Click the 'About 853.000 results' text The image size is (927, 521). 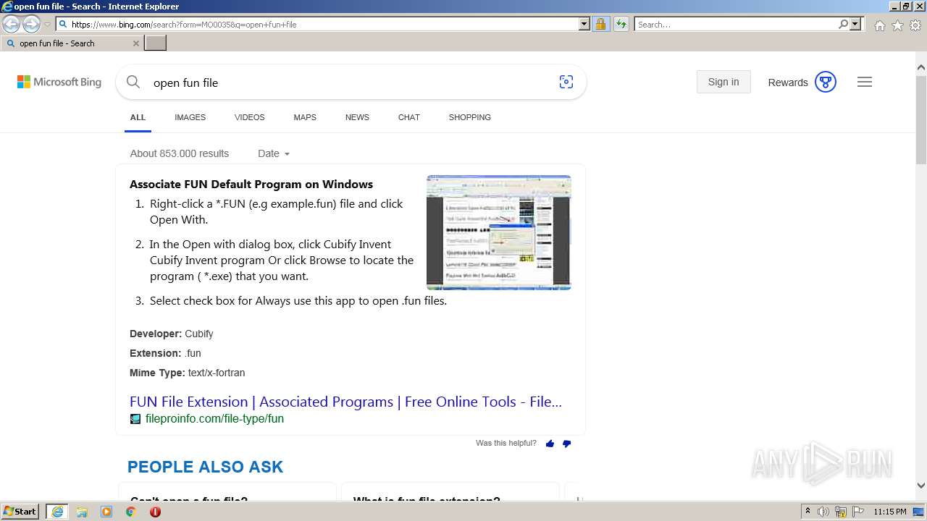coord(180,153)
